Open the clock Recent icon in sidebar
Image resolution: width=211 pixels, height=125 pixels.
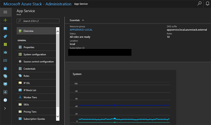[x=5, y=100]
